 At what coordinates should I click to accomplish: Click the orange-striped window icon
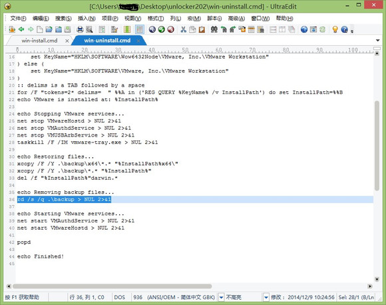pos(252,29)
